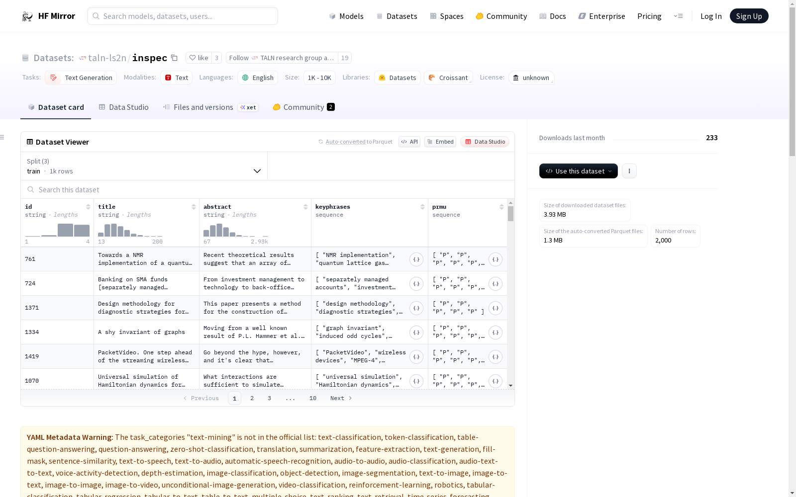Expand prmu cell for row 761
The image size is (796, 497).
point(496,259)
